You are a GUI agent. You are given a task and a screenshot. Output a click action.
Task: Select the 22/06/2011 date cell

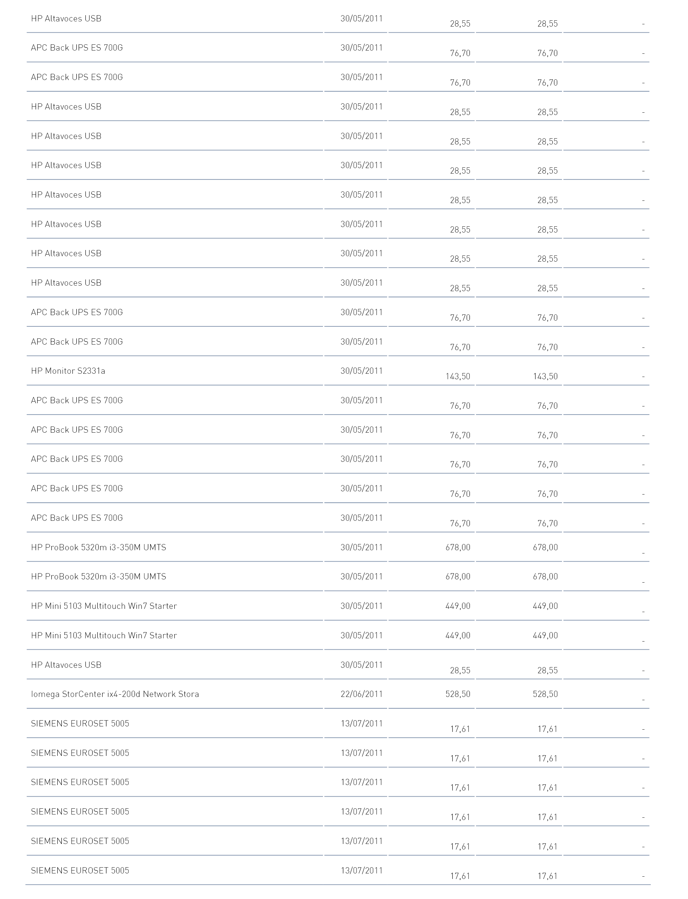point(361,694)
